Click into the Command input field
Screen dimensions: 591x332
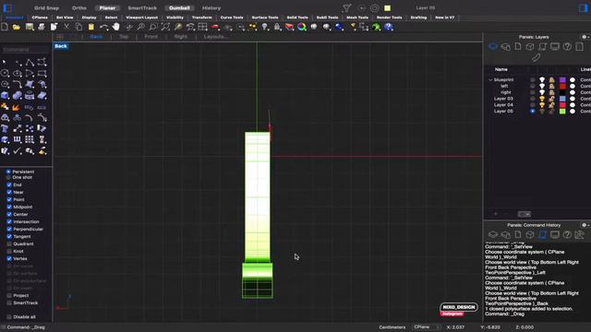(26, 49)
